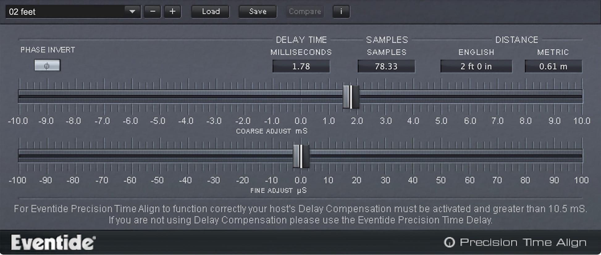Set the Fine Adjust track at 50 µS
601x255 pixels.
pos(441,156)
